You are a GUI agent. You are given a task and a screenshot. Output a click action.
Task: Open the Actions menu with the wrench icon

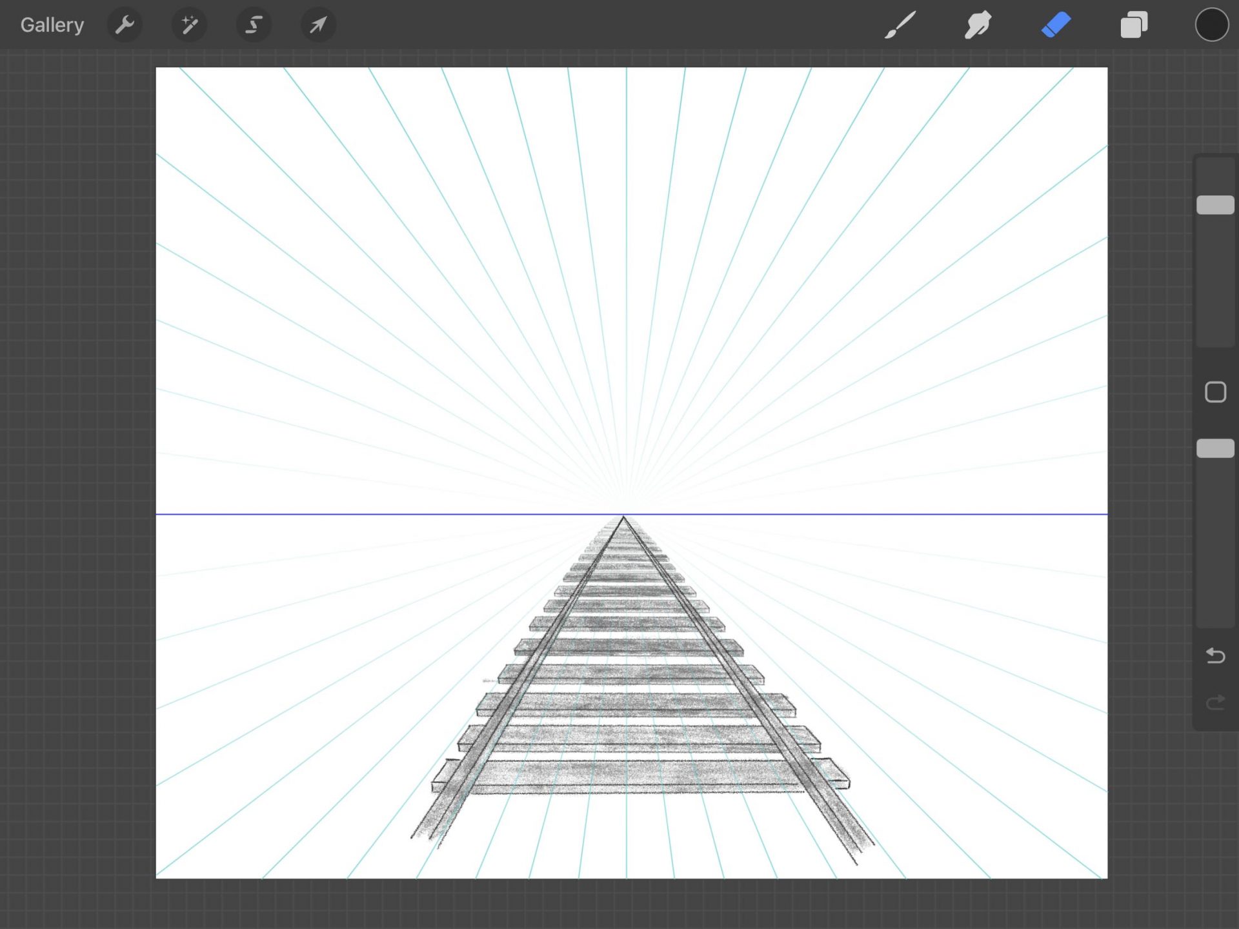pyautogui.click(x=125, y=25)
